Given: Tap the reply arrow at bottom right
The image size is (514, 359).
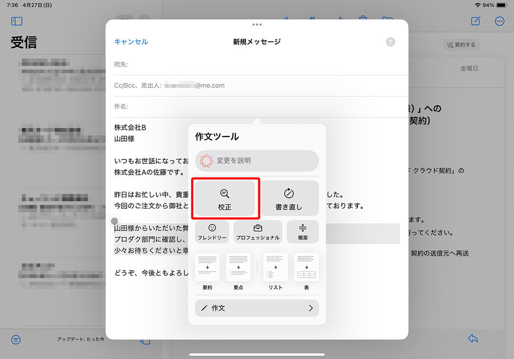Looking at the screenshot, I should [x=473, y=338].
